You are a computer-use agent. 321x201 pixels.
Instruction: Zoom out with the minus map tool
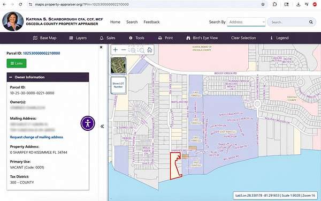124,50
